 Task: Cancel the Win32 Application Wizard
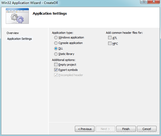[x=147, y=129]
